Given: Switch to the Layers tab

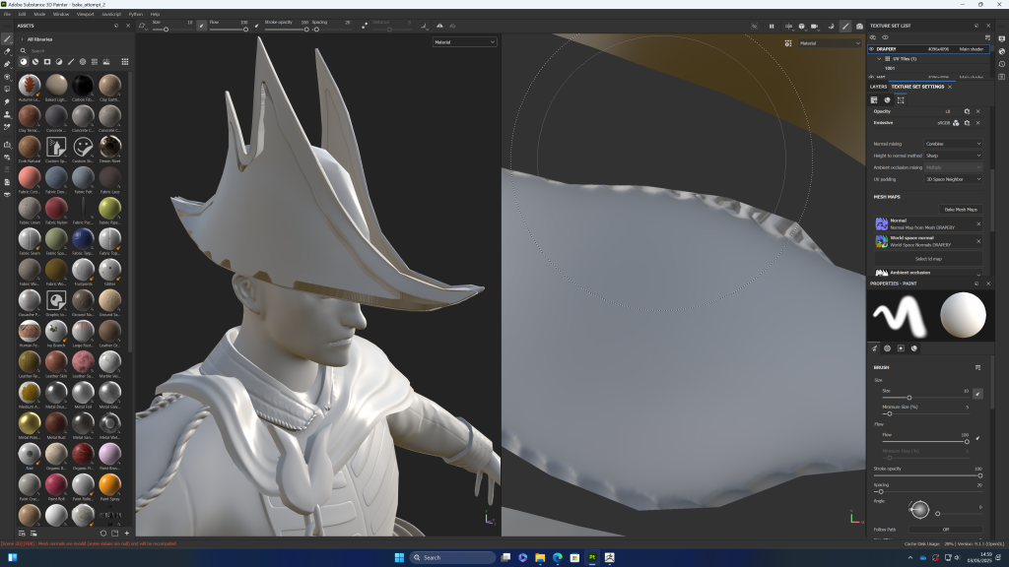Looking at the screenshot, I should point(877,87).
